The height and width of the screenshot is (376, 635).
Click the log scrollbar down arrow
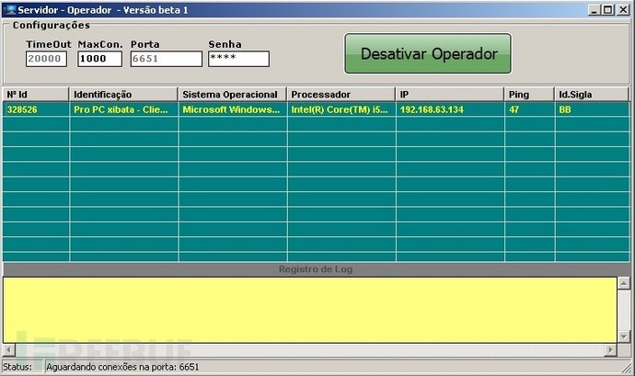click(x=624, y=336)
